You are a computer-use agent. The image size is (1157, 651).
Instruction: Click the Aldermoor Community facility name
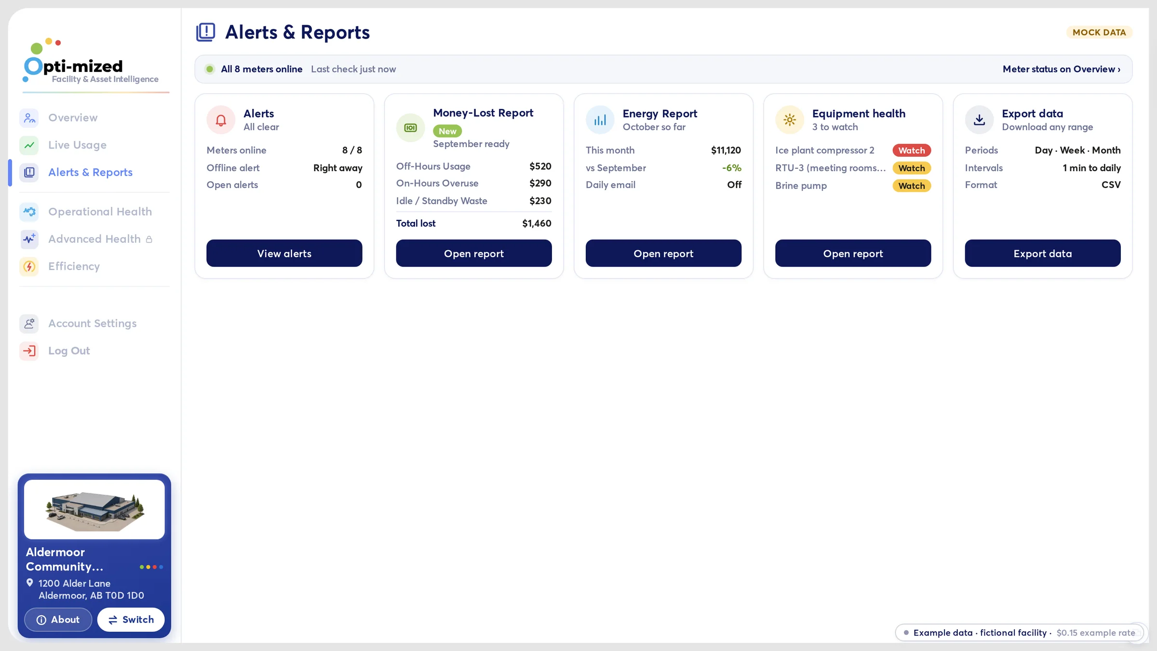(65, 559)
